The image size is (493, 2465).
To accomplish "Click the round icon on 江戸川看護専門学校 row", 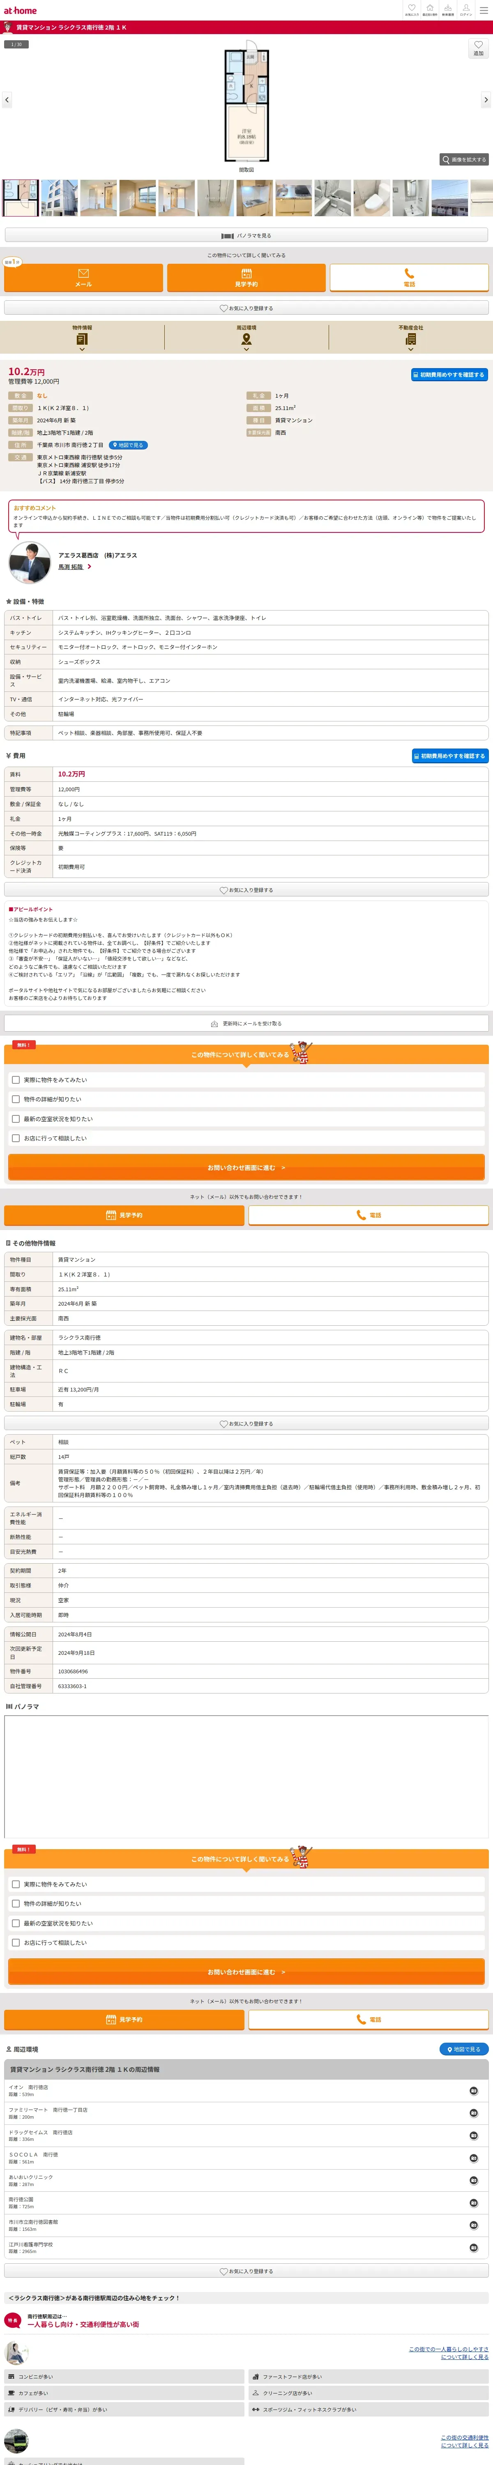I will pos(474,2248).
